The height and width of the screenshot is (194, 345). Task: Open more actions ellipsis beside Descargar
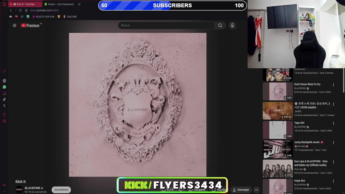coord(257,190)
